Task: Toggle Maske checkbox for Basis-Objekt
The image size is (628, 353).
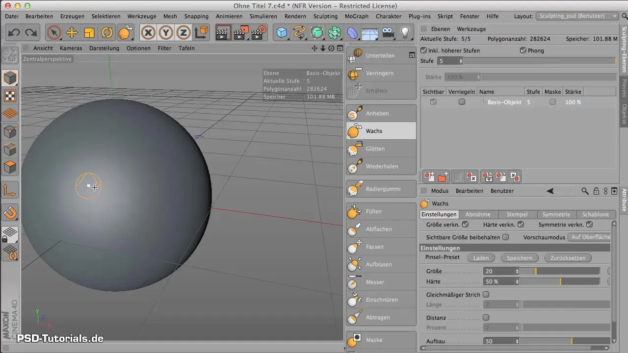Action: coord(553,102)
